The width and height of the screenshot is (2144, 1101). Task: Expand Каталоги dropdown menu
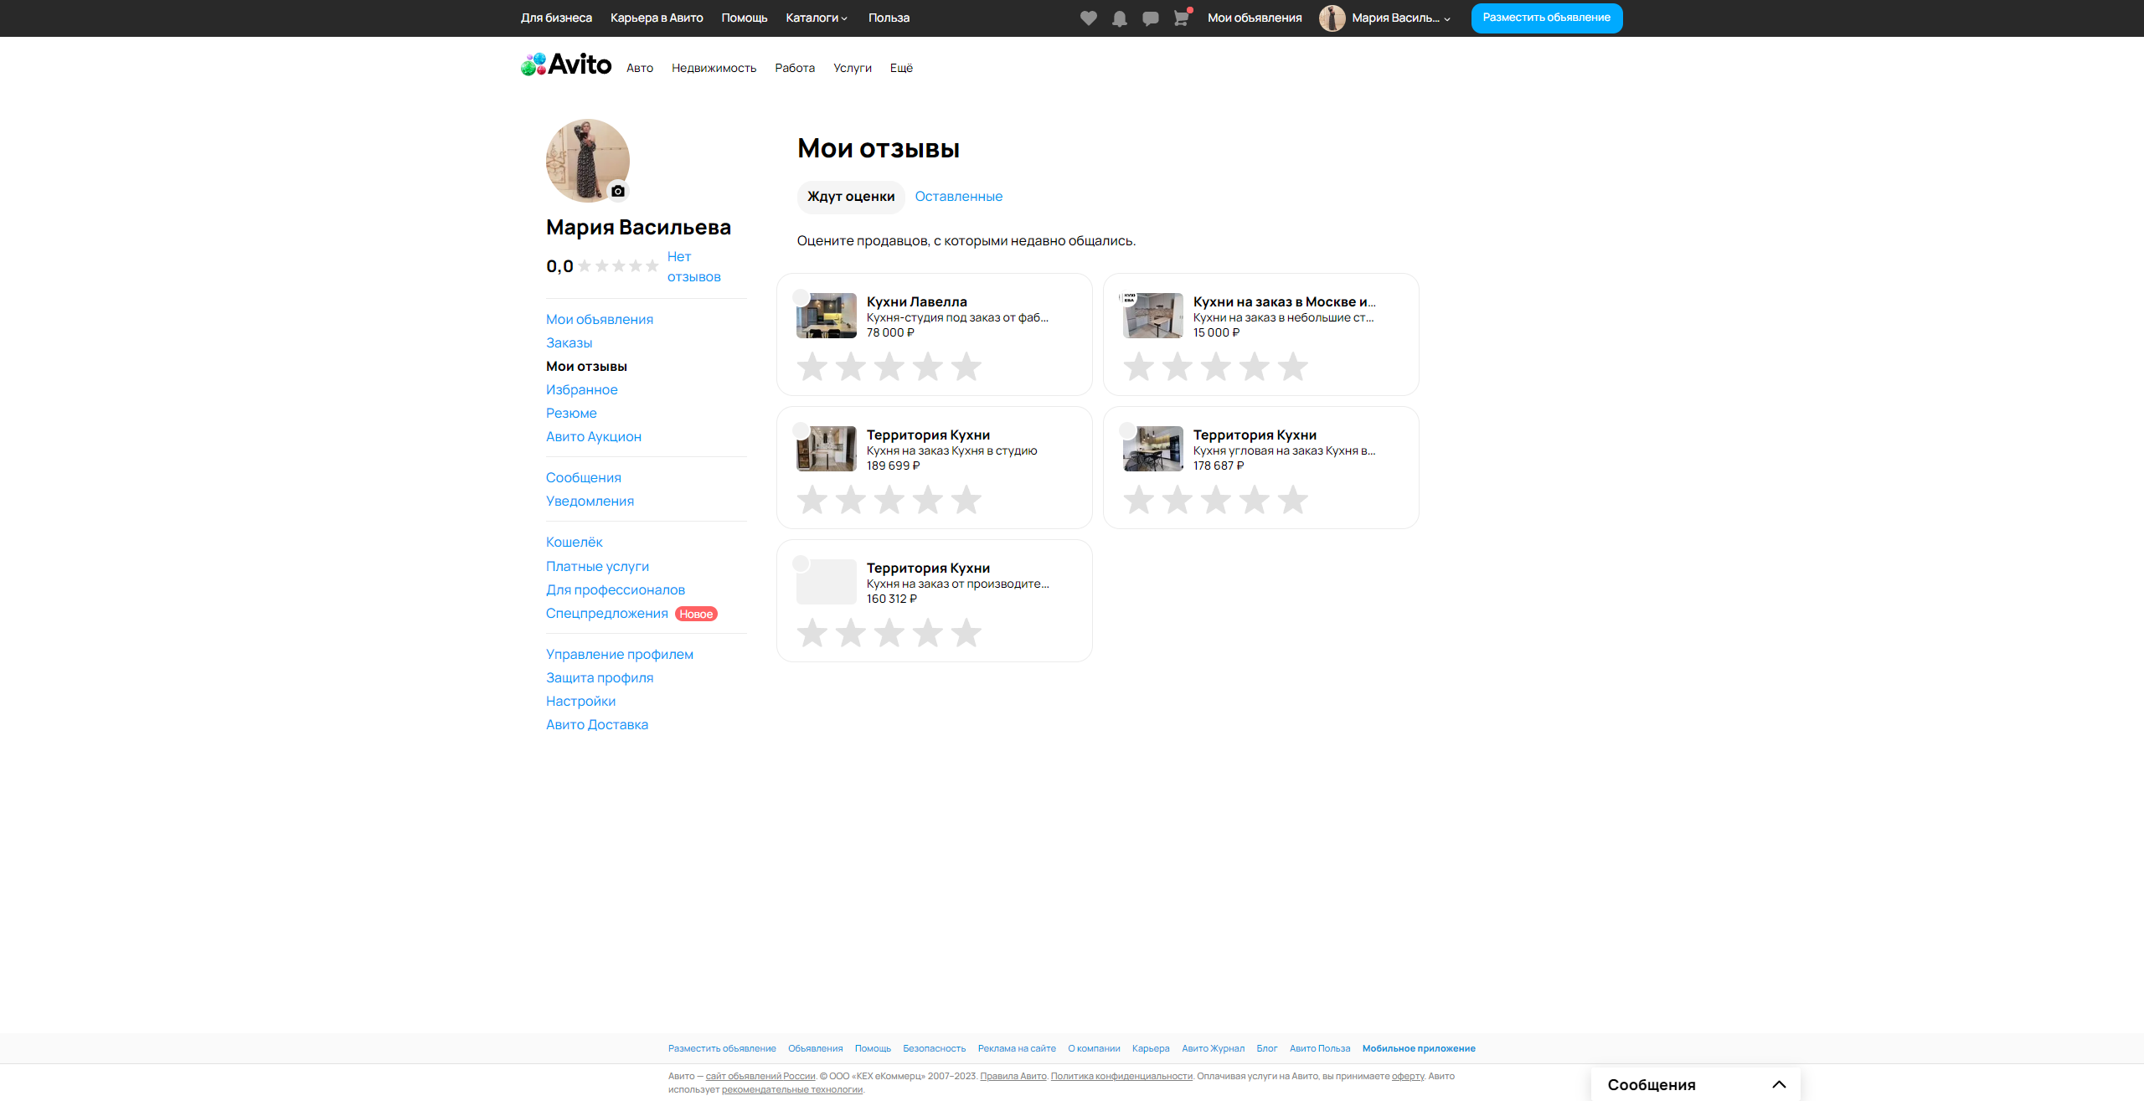pyautogui.click(x=817, y=18)
